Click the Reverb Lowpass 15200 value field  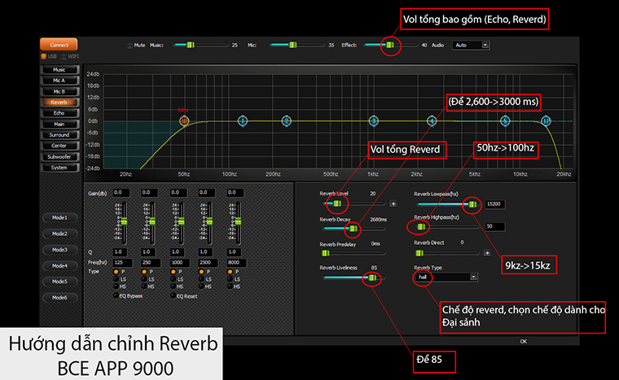tap(495, 204)
